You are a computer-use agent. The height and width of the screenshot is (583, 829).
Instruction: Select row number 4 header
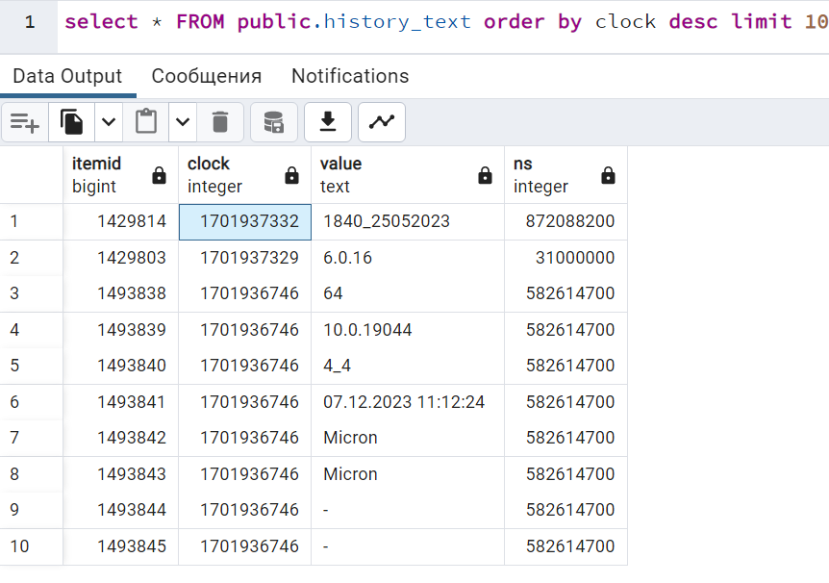coord(31,330)
